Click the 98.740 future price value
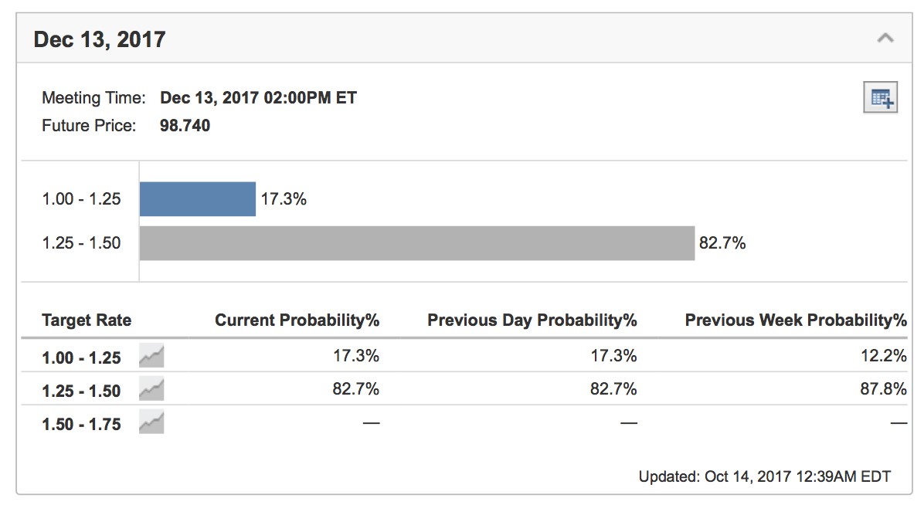Image resolution: width=924 pixels, height=505 pixels. pos(185,125)
